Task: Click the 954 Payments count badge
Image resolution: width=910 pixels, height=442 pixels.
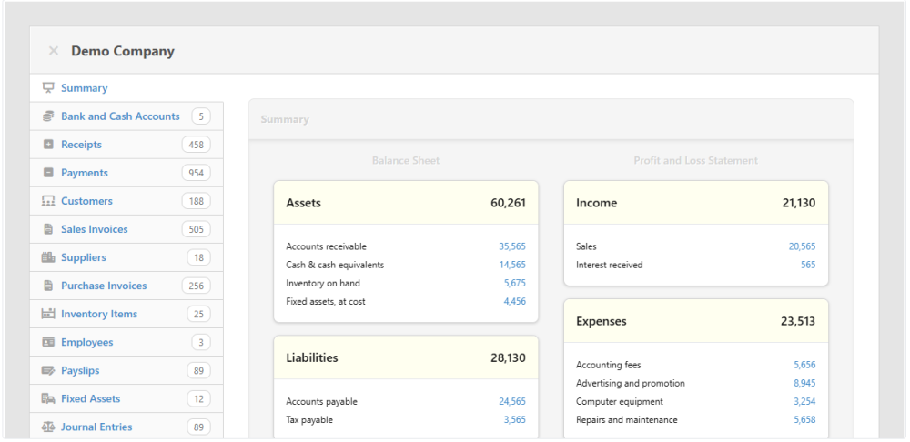Action: point(197,173)
